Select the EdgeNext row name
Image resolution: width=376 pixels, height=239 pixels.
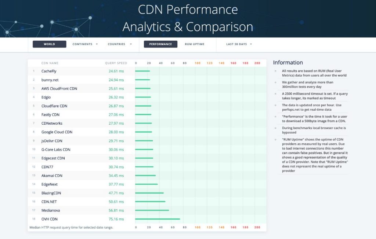[x=50, y=184]
